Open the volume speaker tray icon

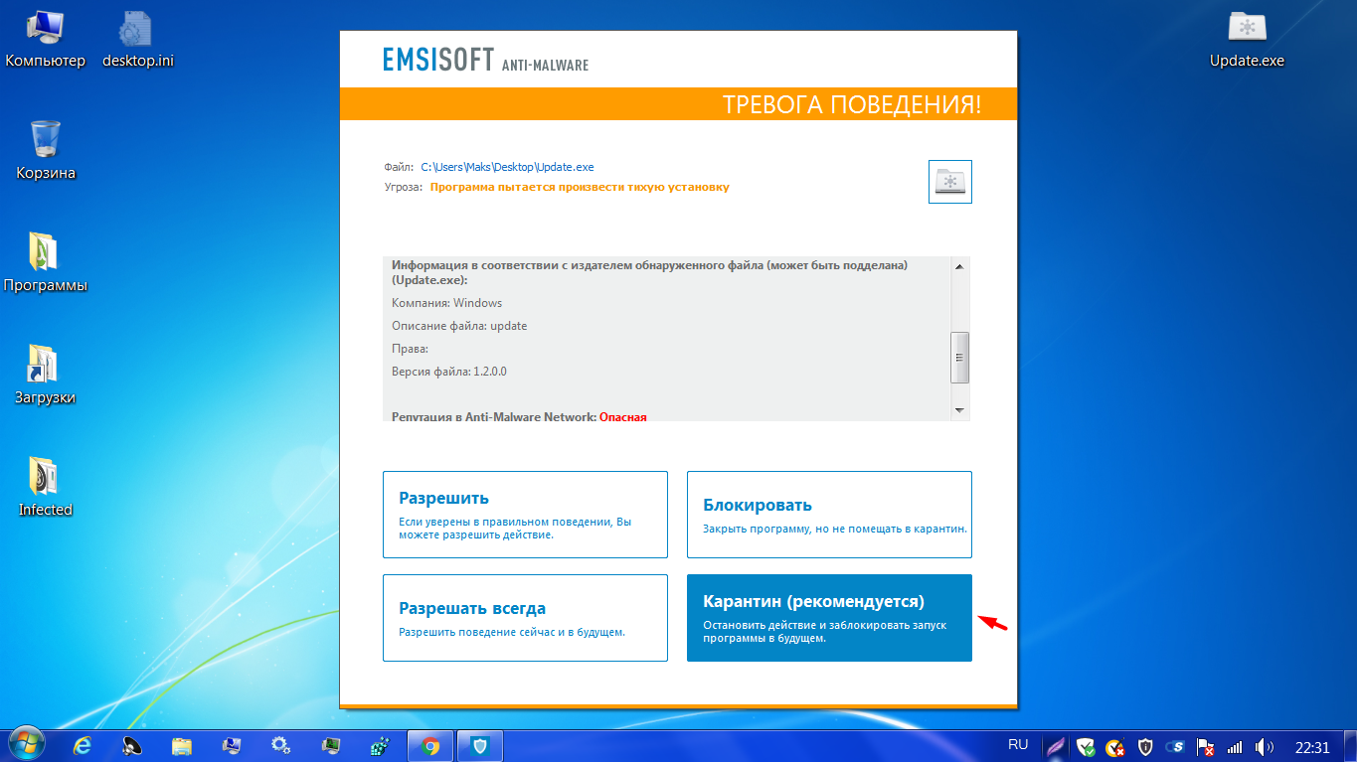click(x=1265, y=746)
